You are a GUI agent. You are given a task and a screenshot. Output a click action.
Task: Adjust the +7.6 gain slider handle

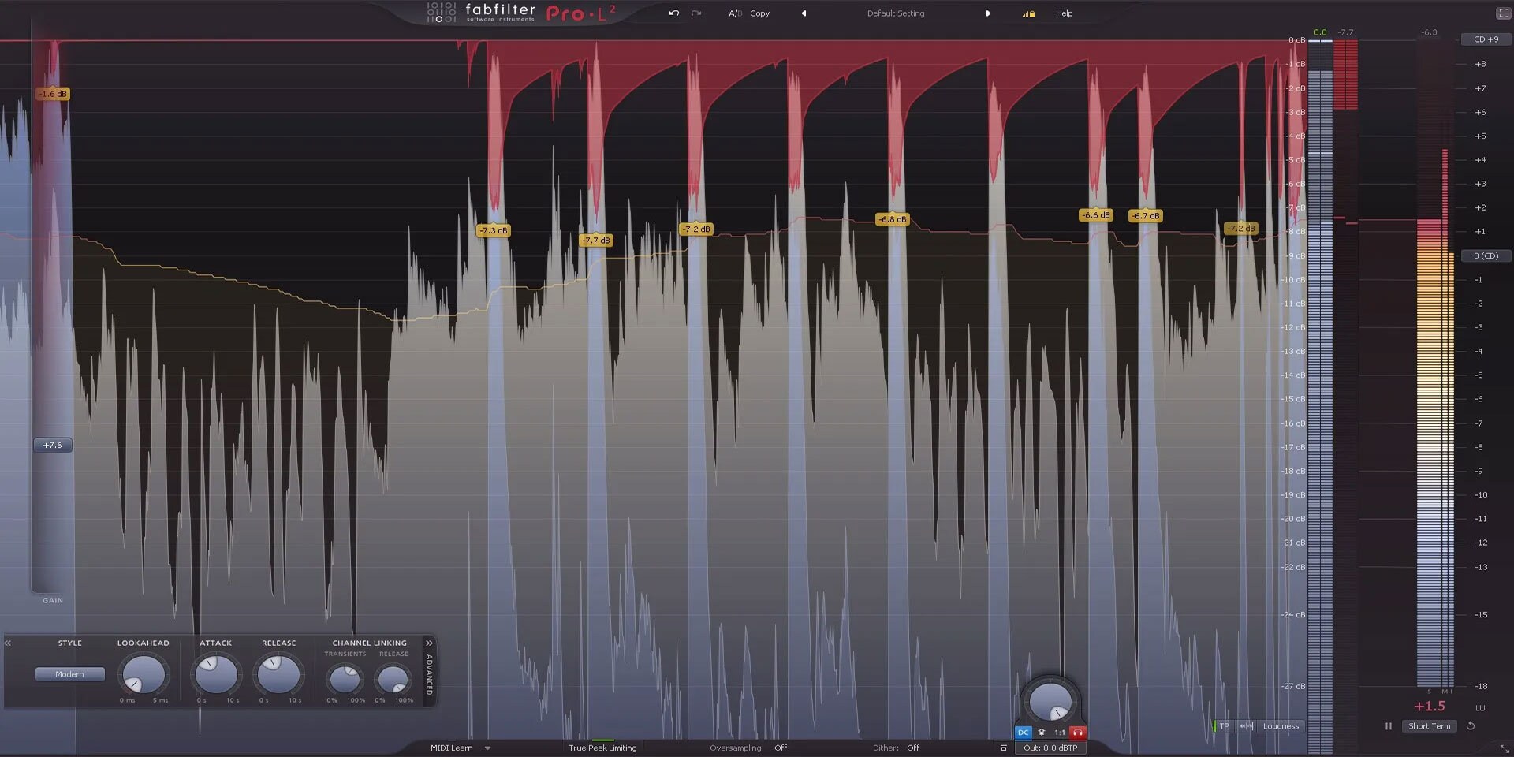[53, 446]
